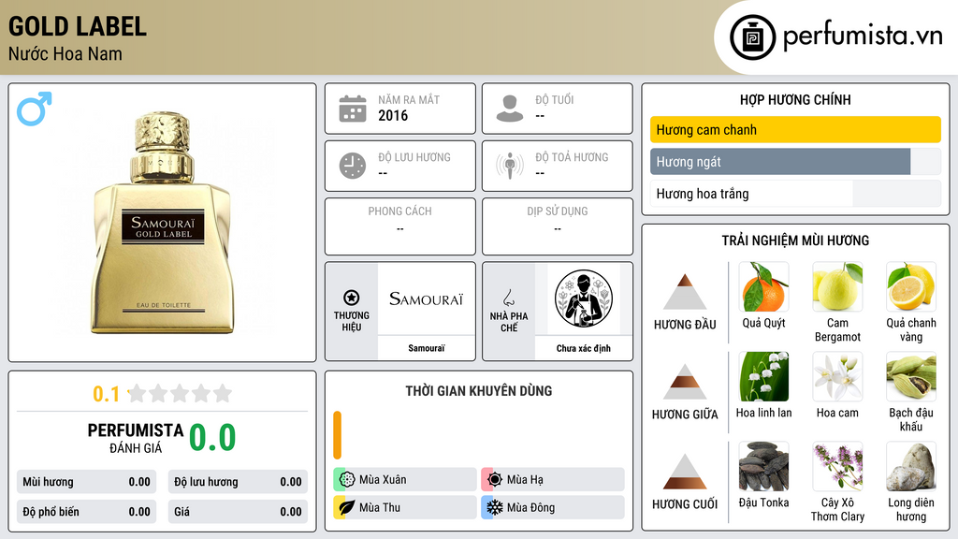Click the Hương giữa pyramid icon

coord(685,382)
